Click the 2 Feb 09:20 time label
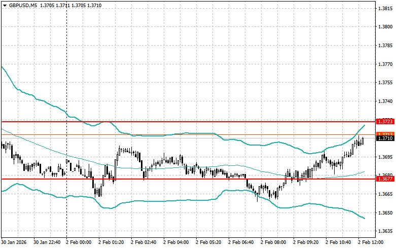 pyautogui.click(x=306, y=242)
